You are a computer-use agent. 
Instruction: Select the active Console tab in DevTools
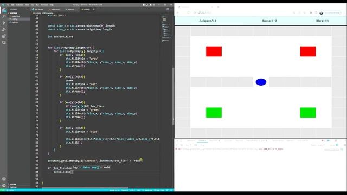pos(202,141)
